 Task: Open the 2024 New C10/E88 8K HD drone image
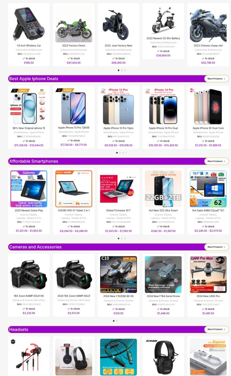[x=118, y=275]
